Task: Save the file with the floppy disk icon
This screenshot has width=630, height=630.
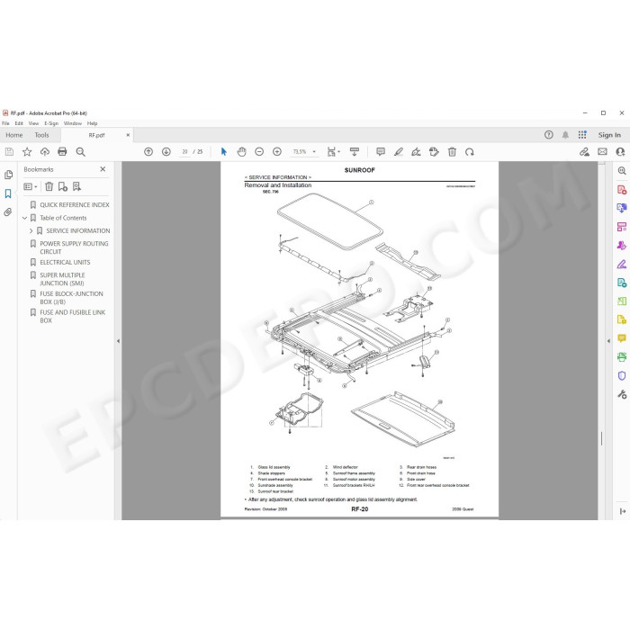Action: (9, 152)
